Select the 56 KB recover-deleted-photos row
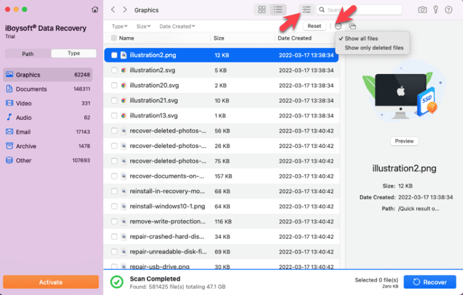 (221, 131)
